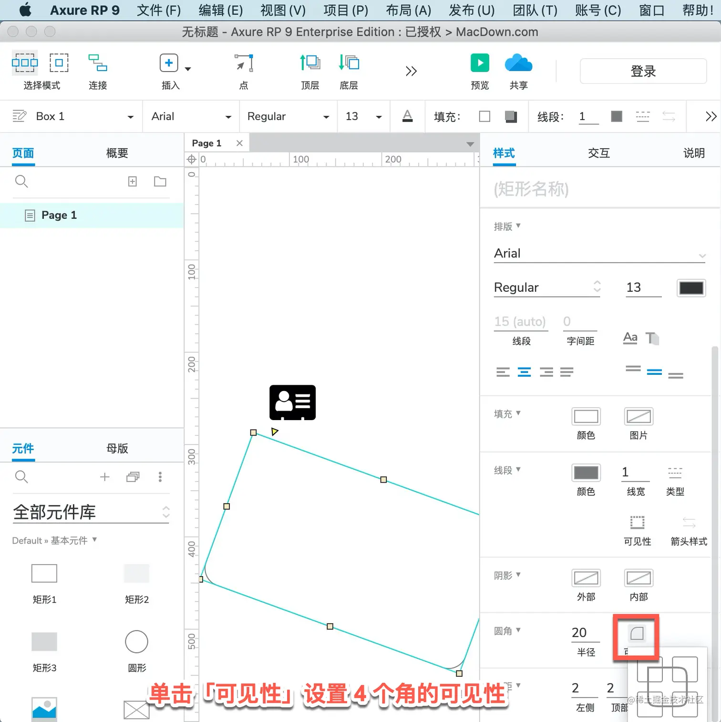Open the 内部 inner shadow settings
The image size is (721, 722).
(x=639, y=578)
